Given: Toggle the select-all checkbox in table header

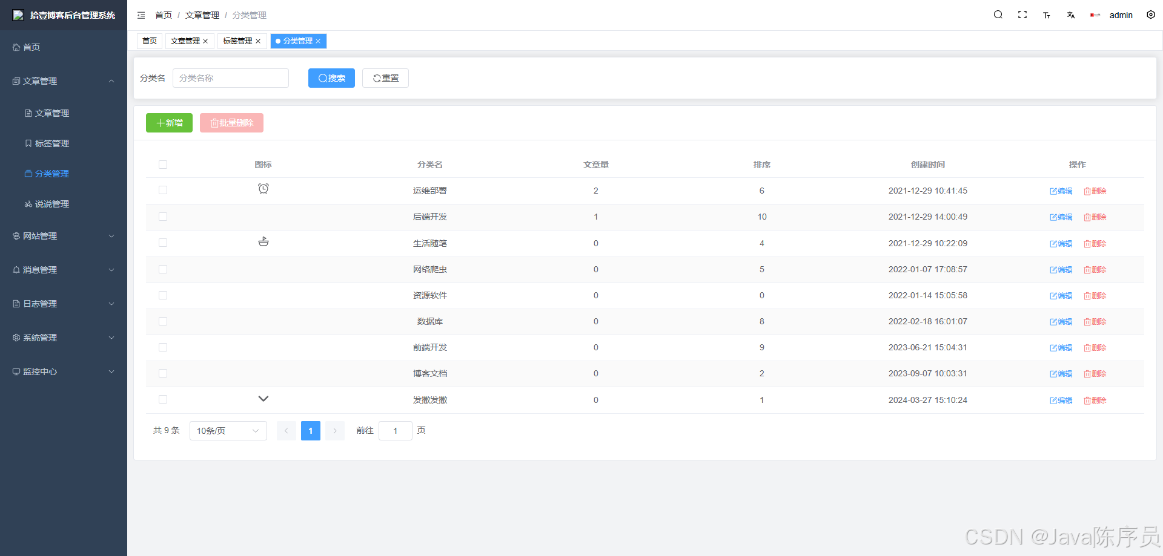Looking at the screenshot, I should click(x=163, y=165).
